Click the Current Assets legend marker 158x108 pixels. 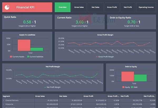11,57
